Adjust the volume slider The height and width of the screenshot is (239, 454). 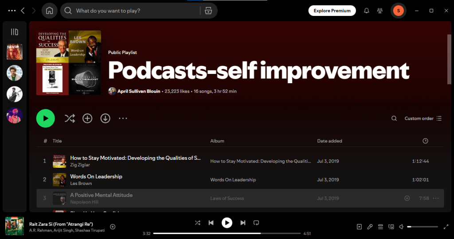point(423,227)
